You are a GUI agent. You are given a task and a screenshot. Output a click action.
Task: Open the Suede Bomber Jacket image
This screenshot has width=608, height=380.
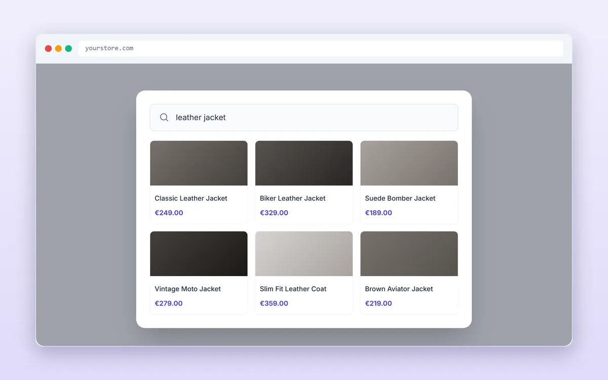tap(409, 163)
